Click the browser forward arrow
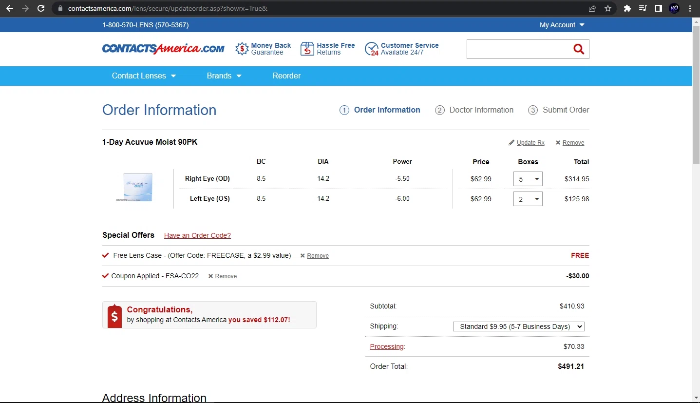The width and height of the screenshot is (700, 403). click(25, 8)
